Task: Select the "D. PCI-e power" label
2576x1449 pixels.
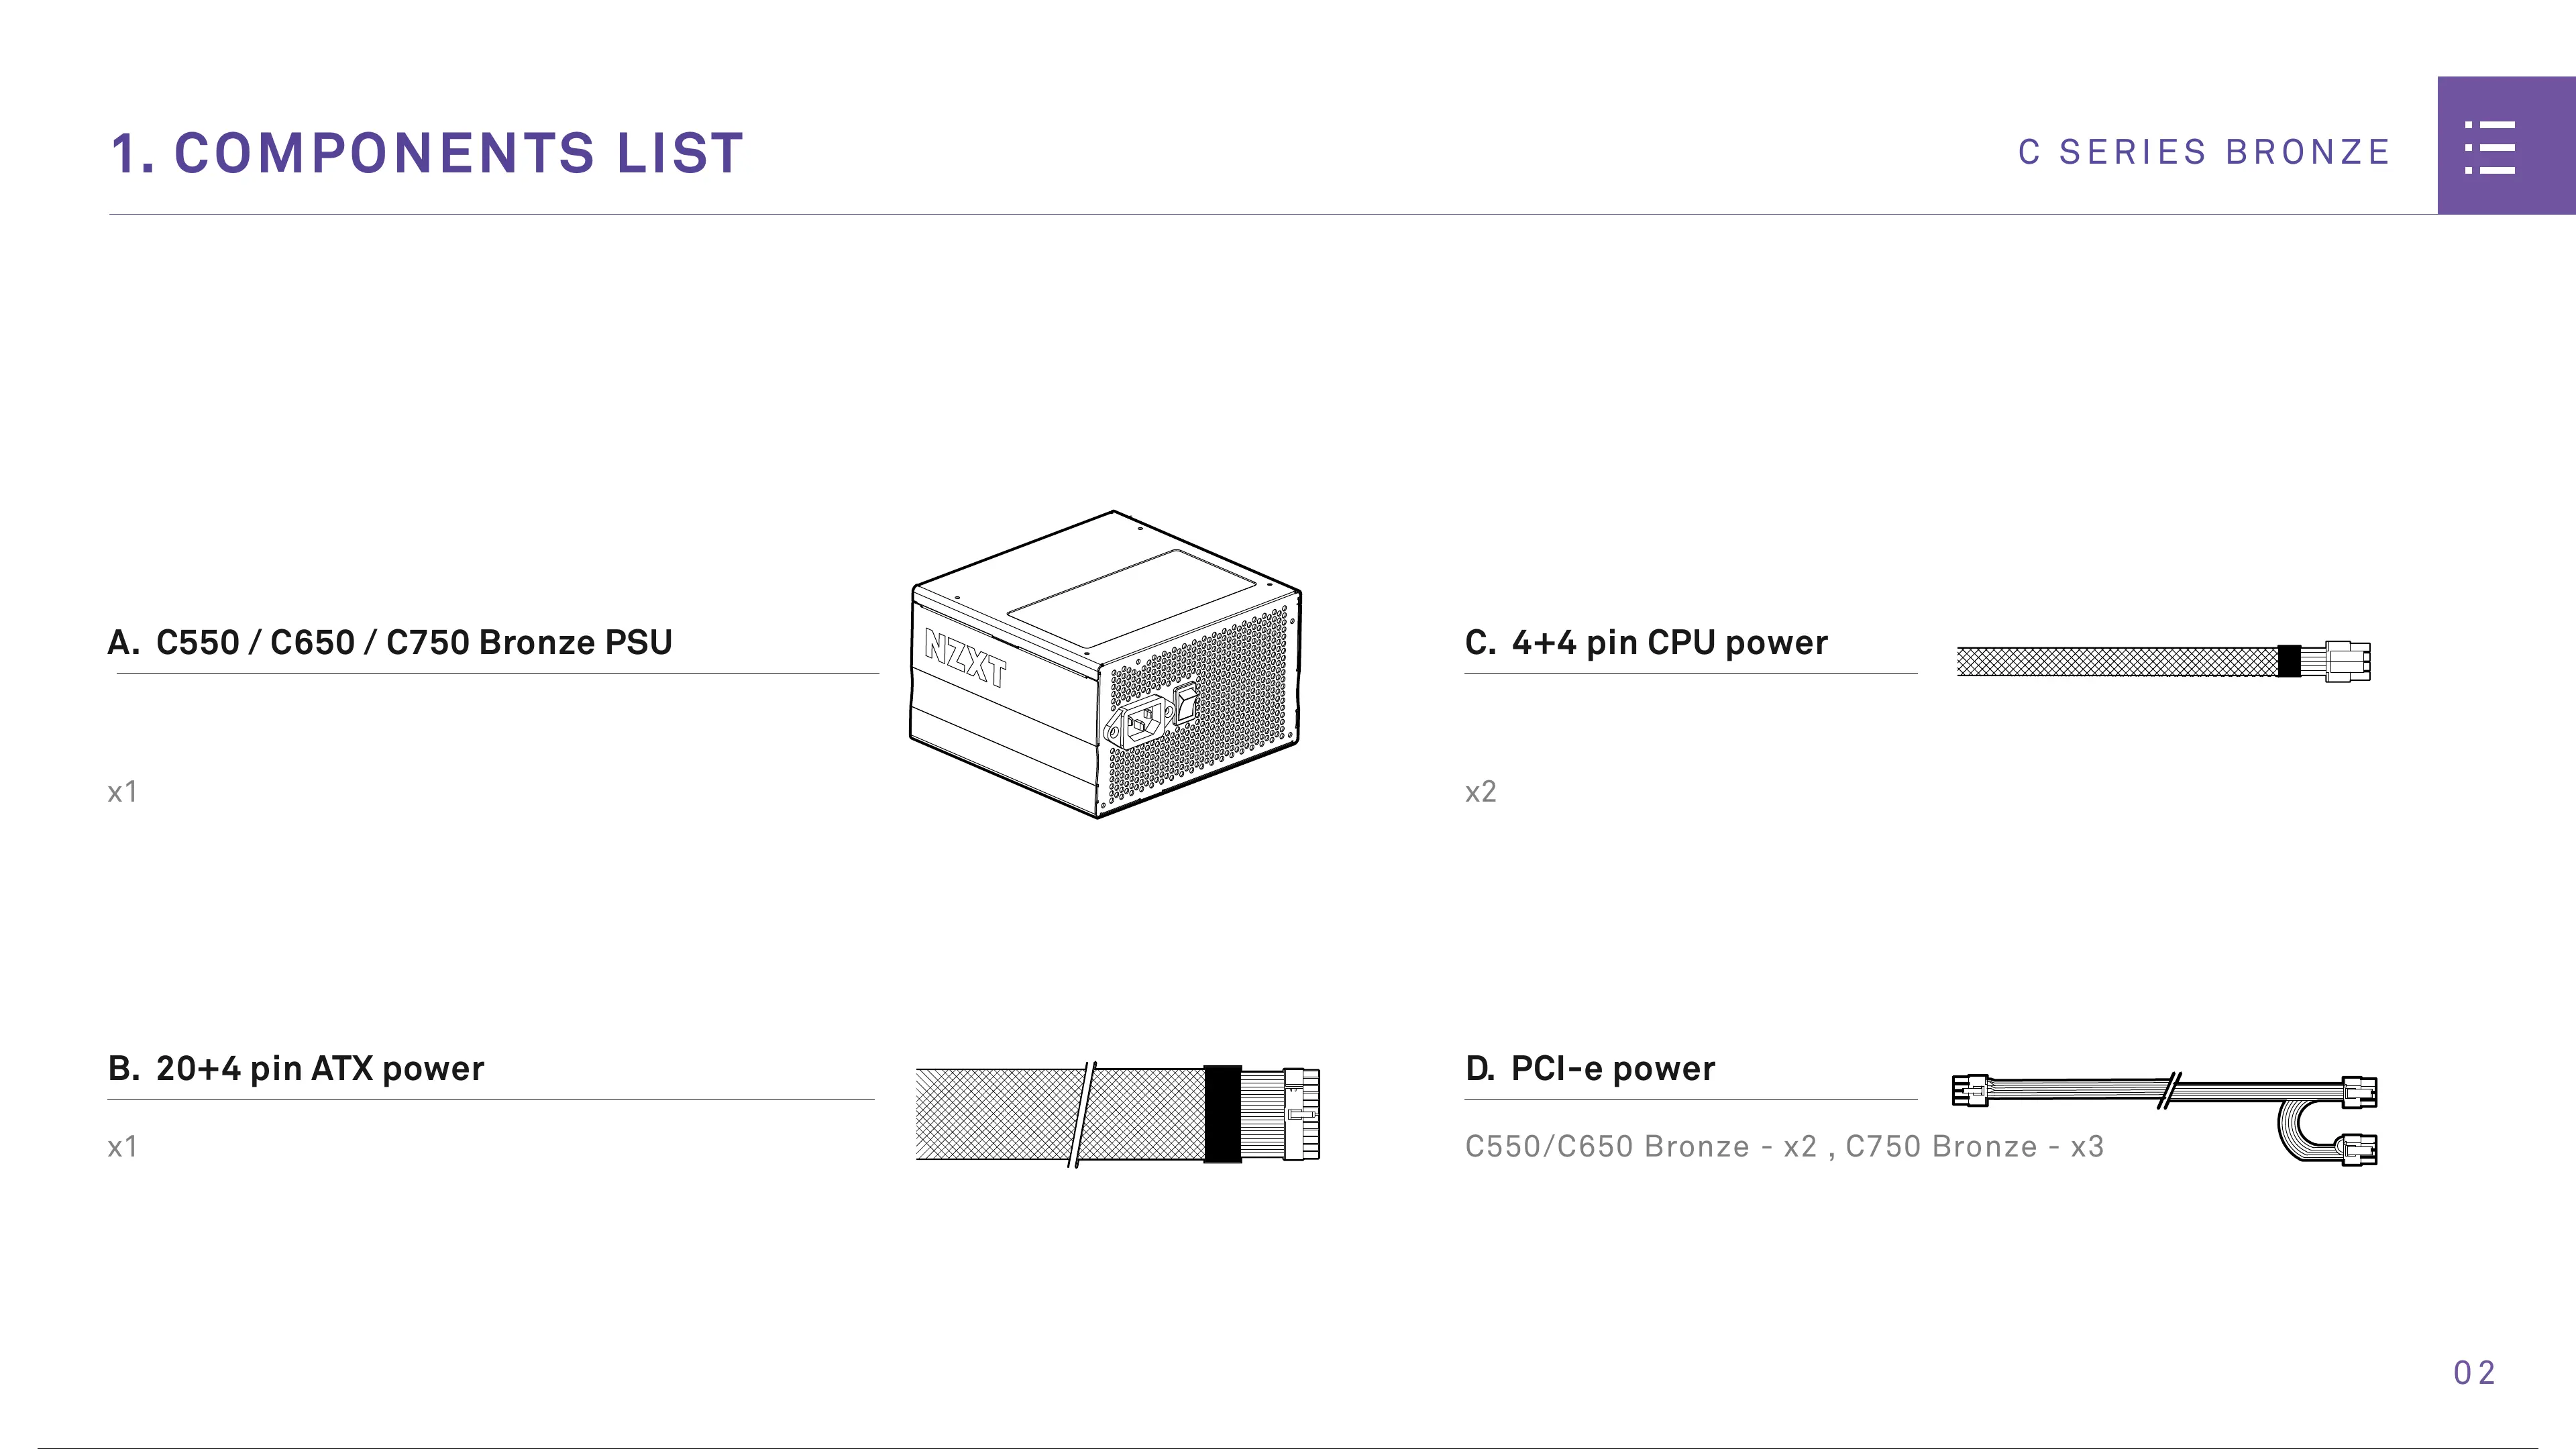Action: 1590,1068
